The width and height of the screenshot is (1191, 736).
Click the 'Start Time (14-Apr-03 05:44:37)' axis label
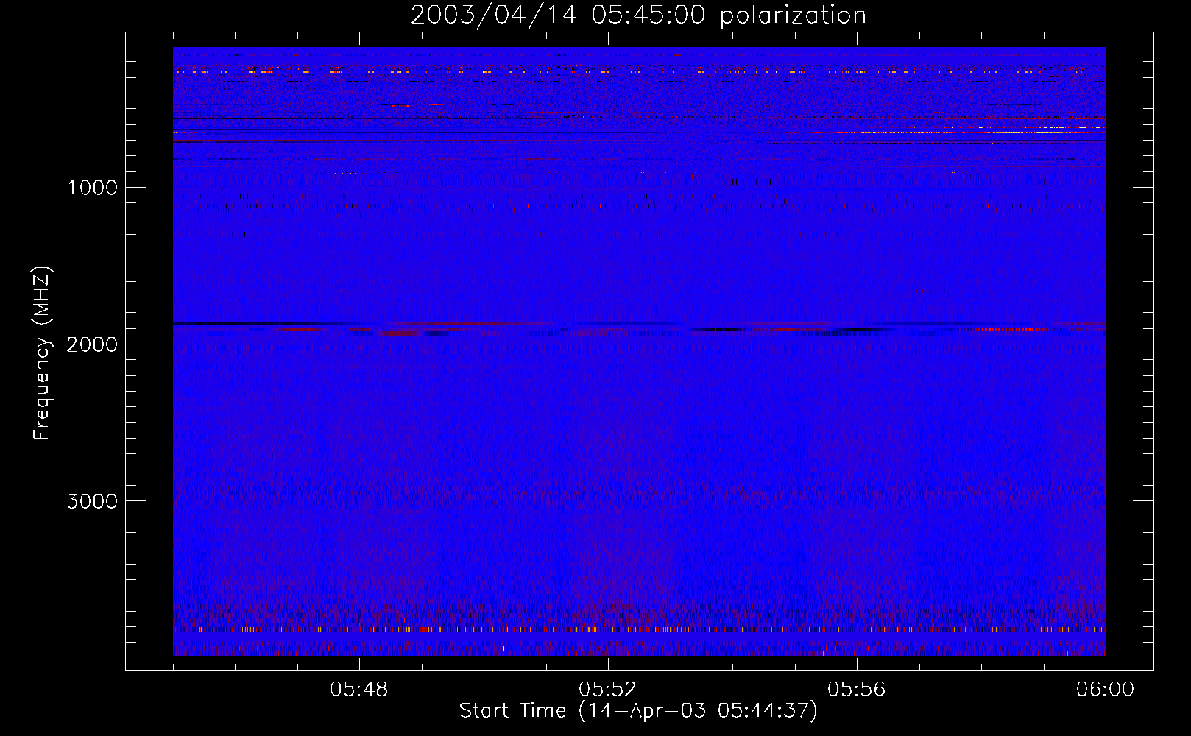(638, 710)
